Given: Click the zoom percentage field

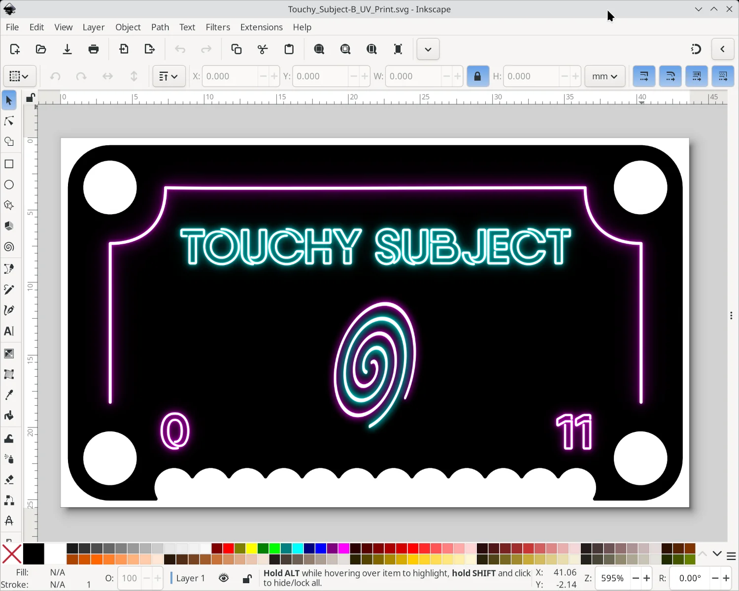Looking at the screenshot, I should point(612,578).
